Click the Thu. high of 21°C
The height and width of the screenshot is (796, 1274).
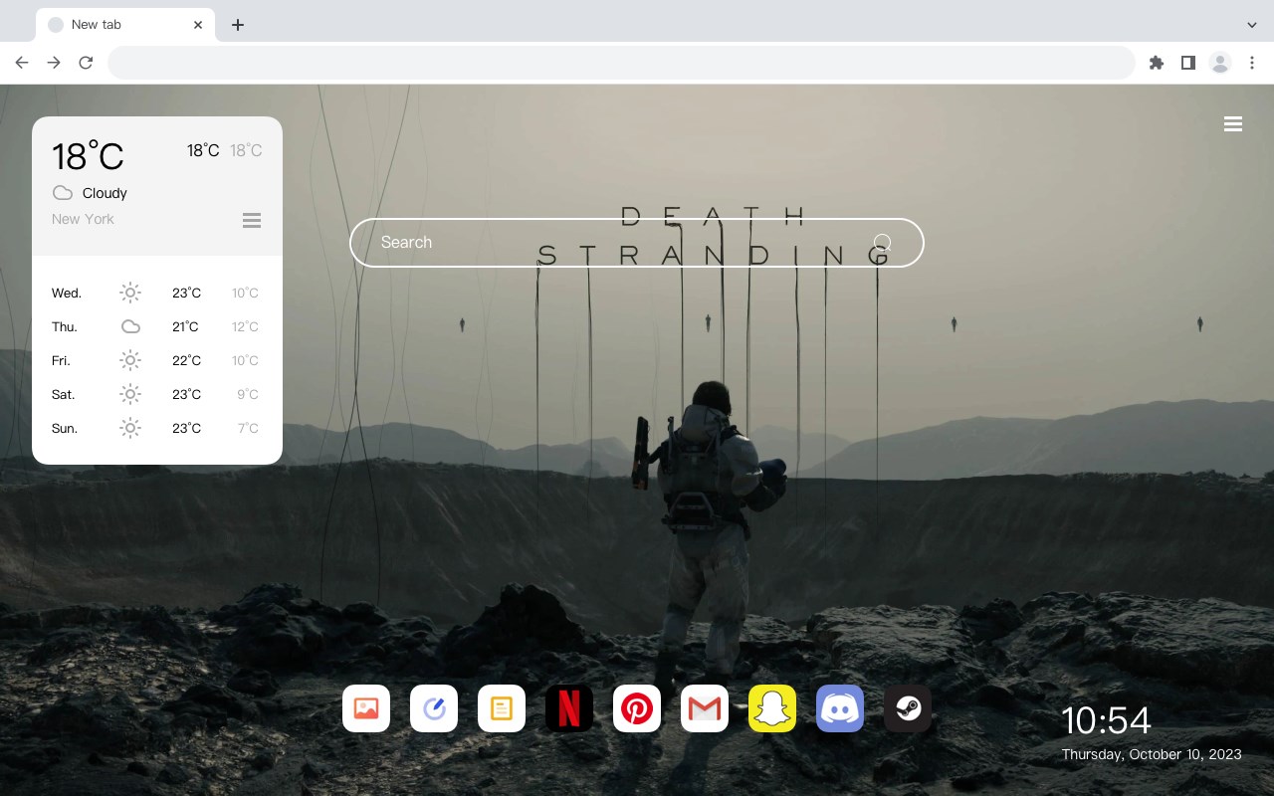point(185,326)
